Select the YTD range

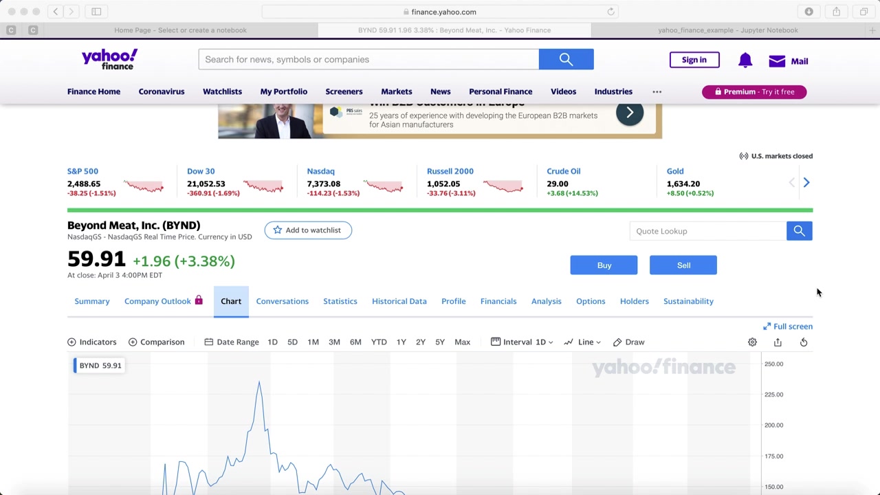(379, 342)
